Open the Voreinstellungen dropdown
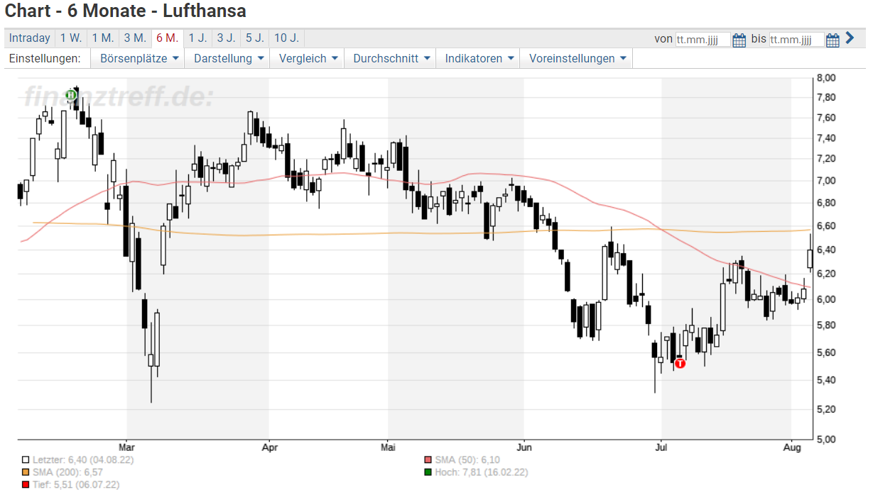The image size is (873, 502). (x=576, y=59)
